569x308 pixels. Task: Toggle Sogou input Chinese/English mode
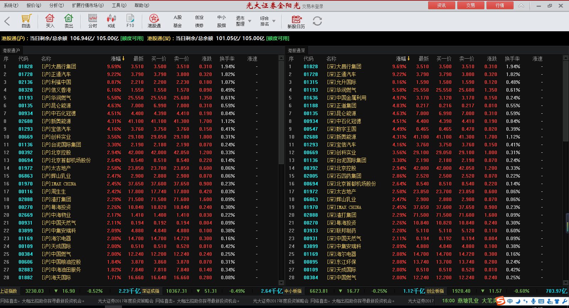(x=510, y=301)
